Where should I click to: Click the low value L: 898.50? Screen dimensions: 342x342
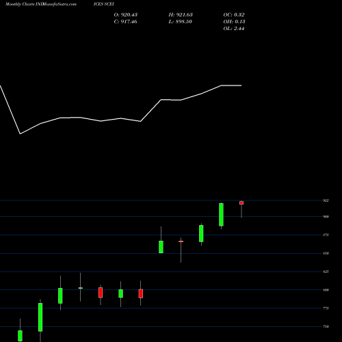[180, 22]
